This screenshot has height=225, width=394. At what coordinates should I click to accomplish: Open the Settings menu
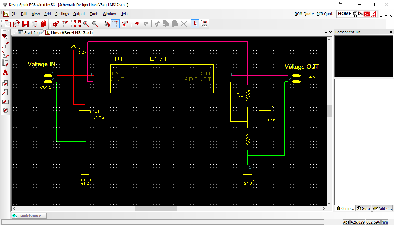pos(62,14)
